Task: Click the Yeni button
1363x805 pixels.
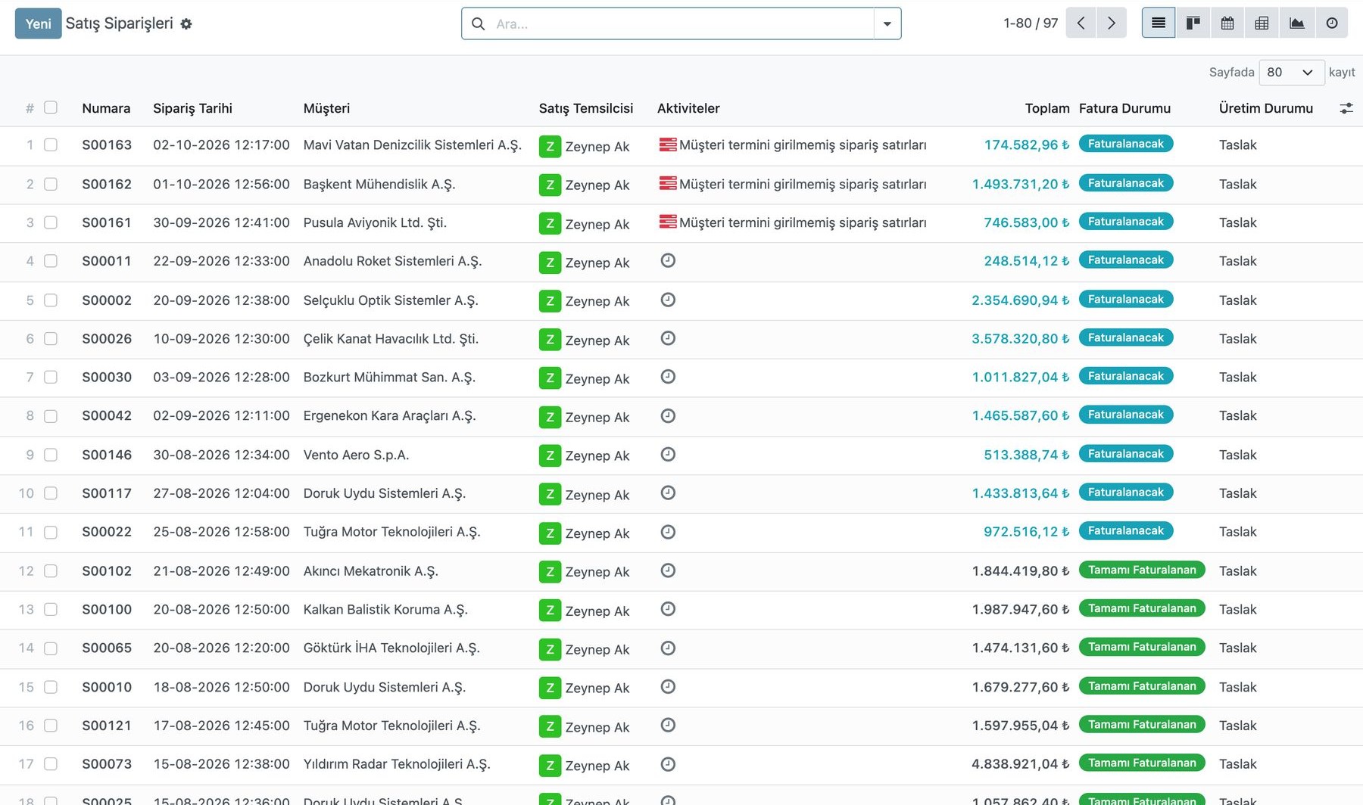Action: [x=38, y=23]
